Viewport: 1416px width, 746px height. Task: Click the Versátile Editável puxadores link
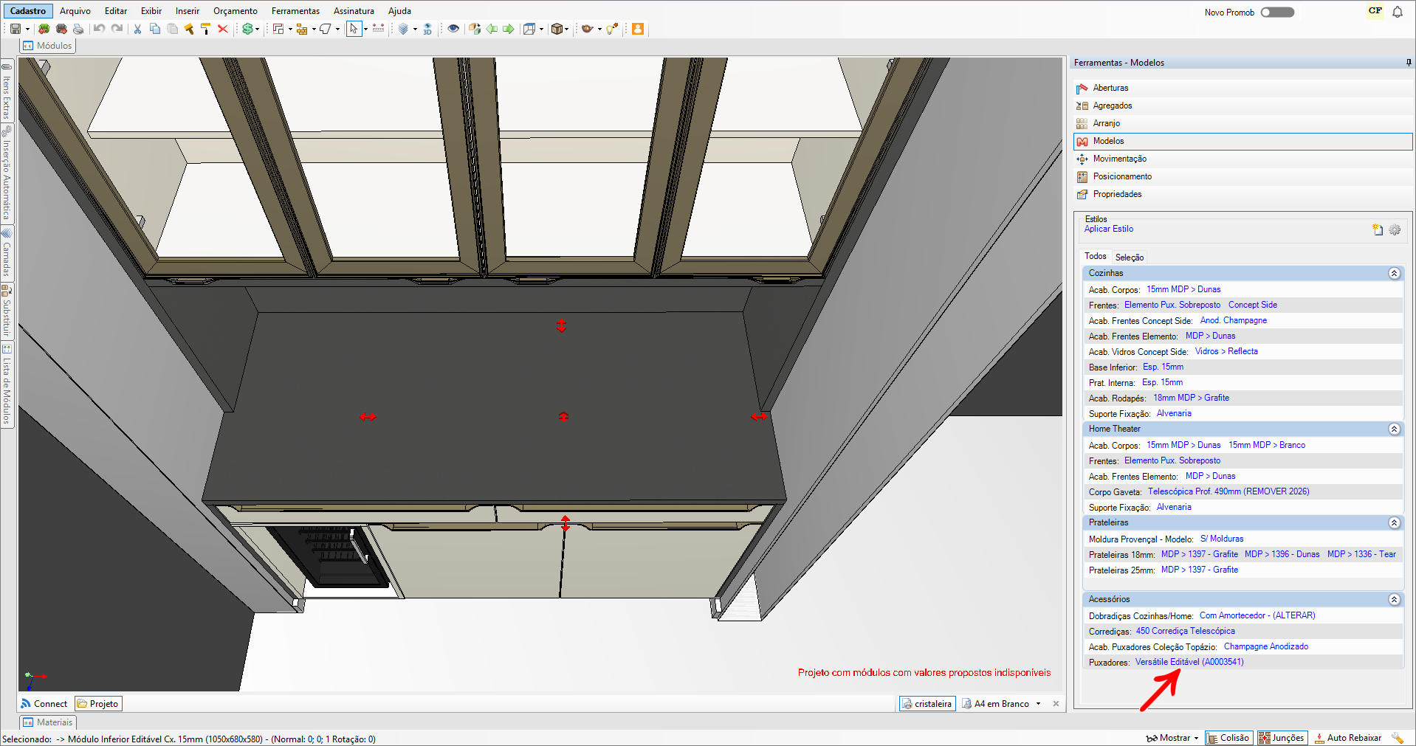click(1189, 662)
